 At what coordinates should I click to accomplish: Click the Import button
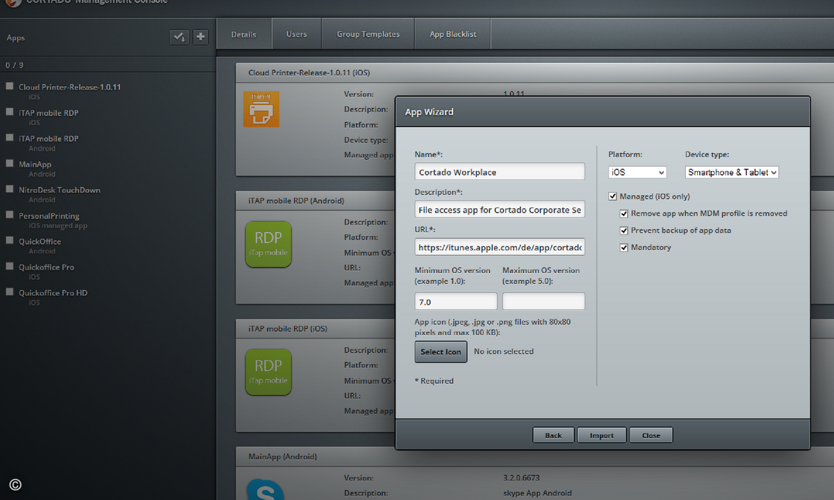[602, 435]
